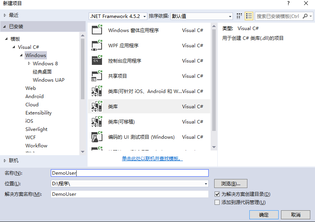Click the 浏览(B)... button

[x=231, y=184]
